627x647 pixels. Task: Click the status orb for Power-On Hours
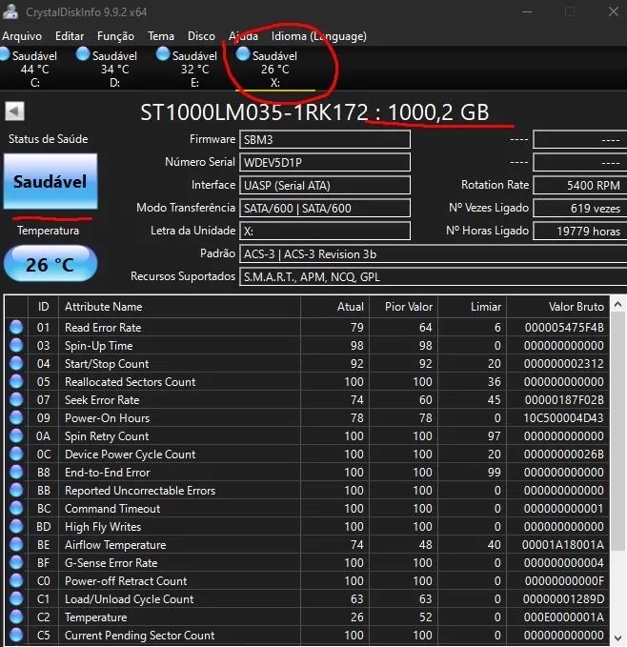[x=16, y=417]
